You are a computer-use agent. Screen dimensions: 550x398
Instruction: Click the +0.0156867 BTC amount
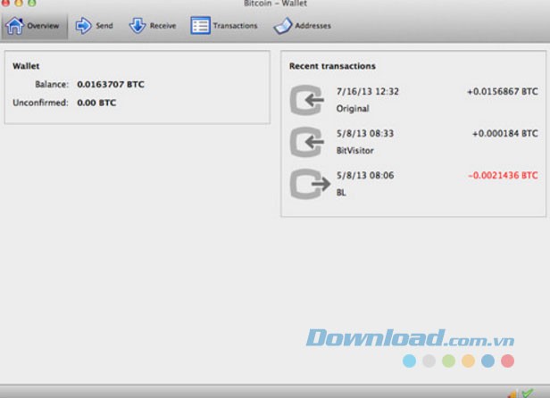click(503, 92)
